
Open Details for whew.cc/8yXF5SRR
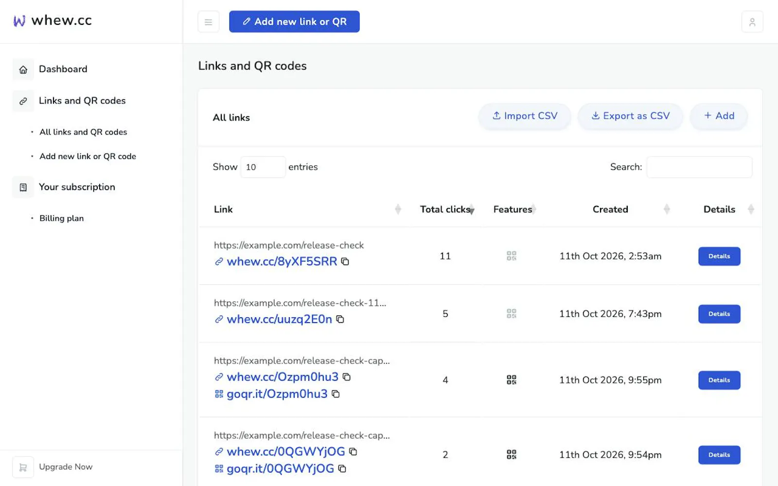pyautogui.click(x=719, y=257)
